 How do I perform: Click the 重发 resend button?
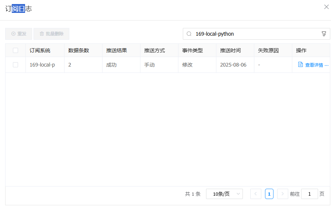[19, 34]
